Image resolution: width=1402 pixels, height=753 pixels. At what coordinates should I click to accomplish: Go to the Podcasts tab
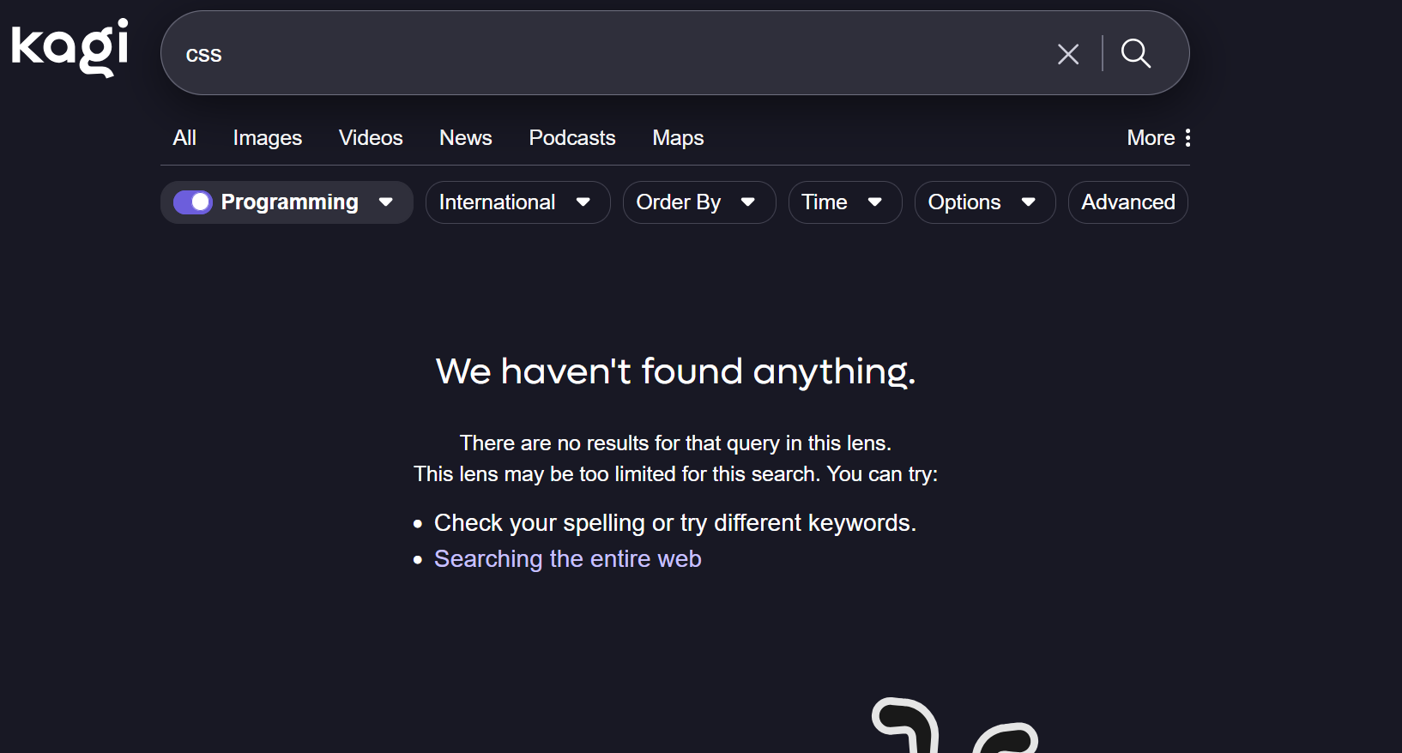click(571, 138)
